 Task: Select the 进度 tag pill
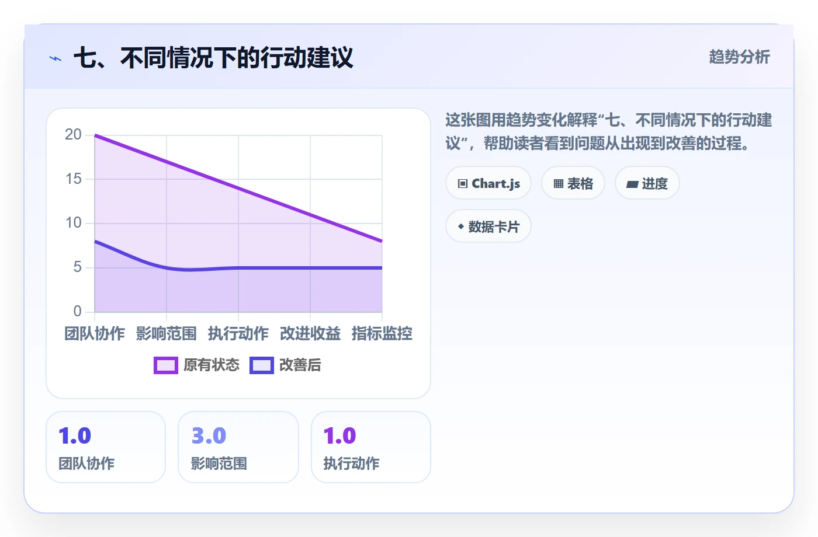(647, 183)
